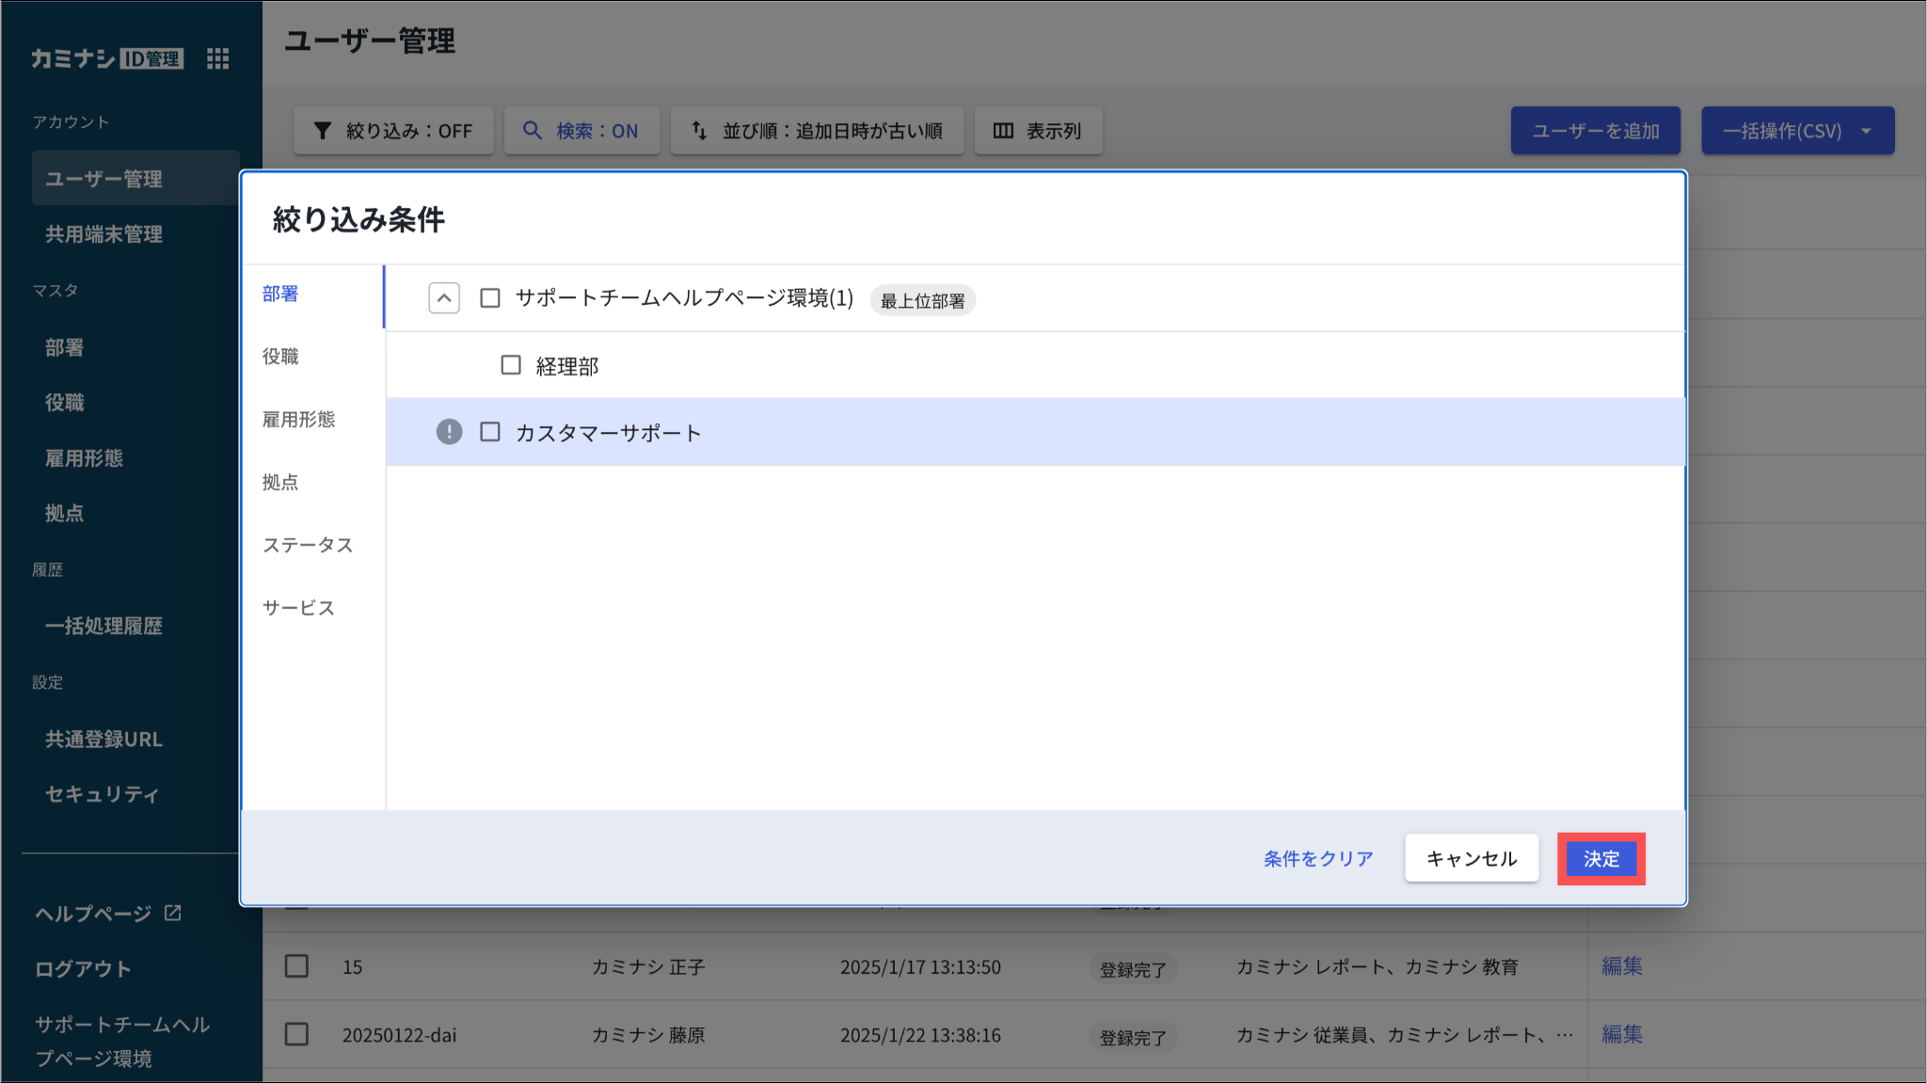Screen dimensions: 1927x1083
Task: Click the app launcher grid icon
Action: click(x=217, y=58)
